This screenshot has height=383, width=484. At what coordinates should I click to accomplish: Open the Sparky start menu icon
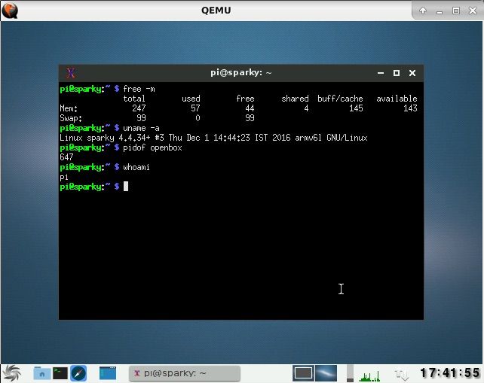(x=11, y=373)
